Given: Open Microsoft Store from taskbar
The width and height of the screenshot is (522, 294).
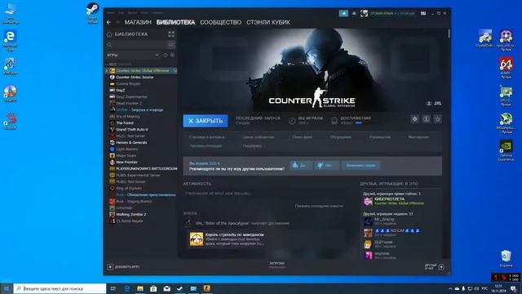Looking at the screenshot, I should (153, 288).
